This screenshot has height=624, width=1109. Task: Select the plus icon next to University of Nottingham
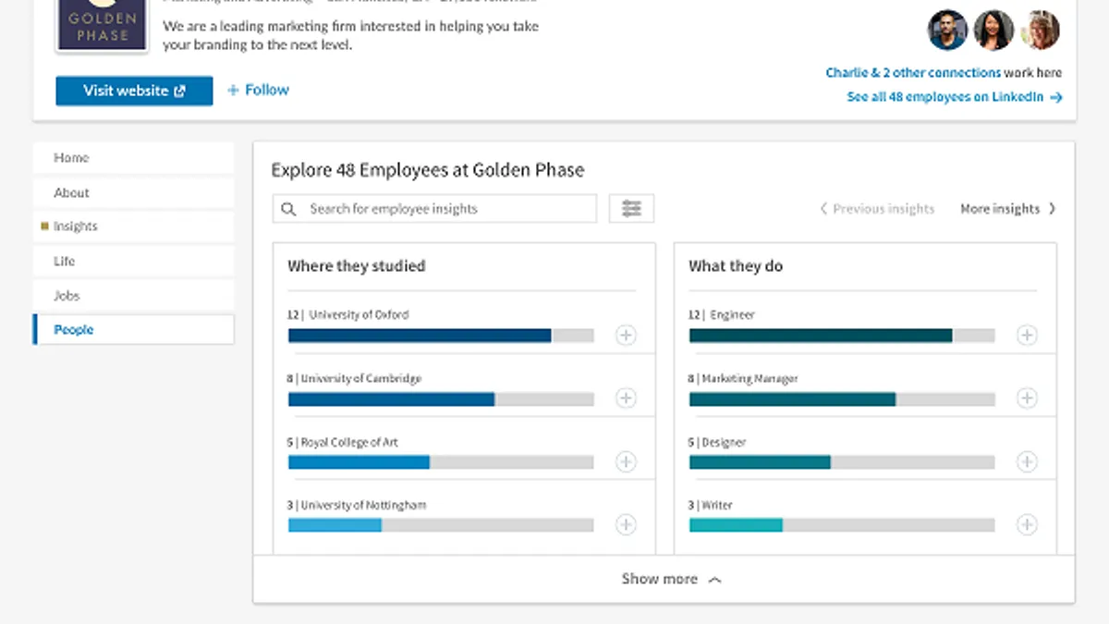[x=626, y=525]
